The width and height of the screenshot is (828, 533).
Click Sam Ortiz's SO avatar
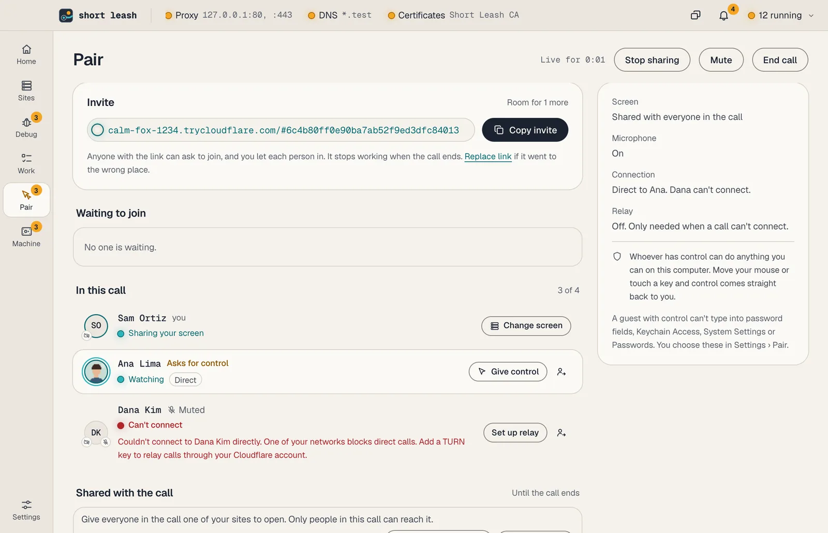coord(96,326)
